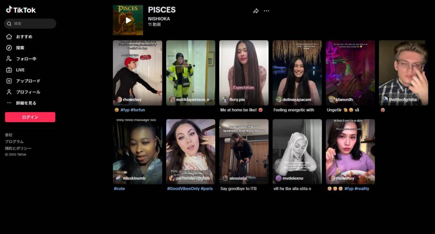Click the TikTok logo

[x=21, y=10]
